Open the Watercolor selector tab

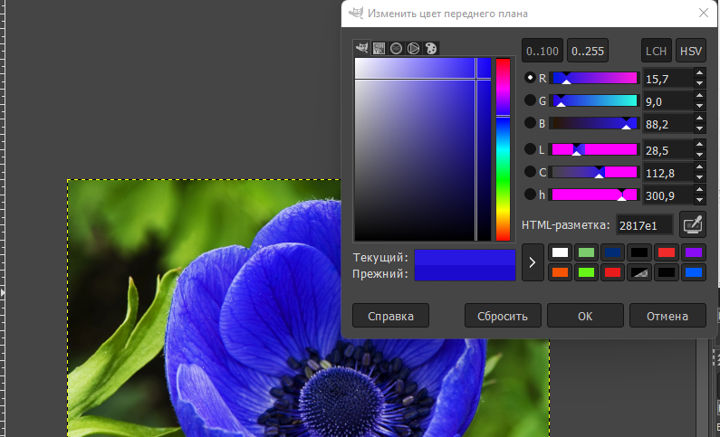click(x=396, y=48)
